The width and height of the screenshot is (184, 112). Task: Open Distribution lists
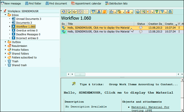pyautogui.click(x=117, y=3)
